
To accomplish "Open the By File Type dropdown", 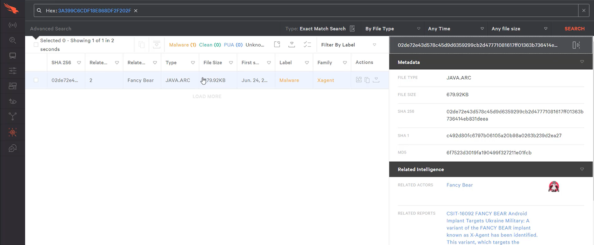I will click(393, 29).
